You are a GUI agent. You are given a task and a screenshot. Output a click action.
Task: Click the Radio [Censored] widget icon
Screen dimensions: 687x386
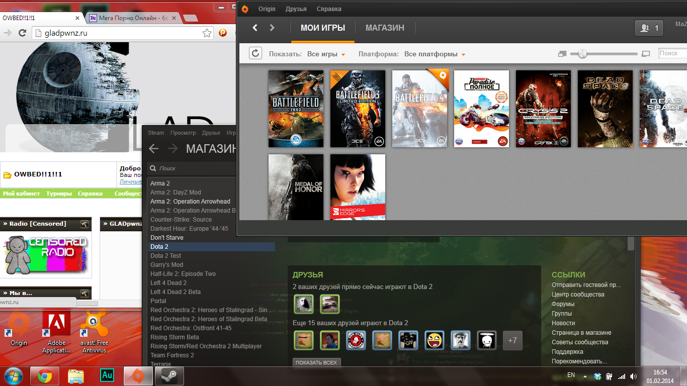[84, 224]
